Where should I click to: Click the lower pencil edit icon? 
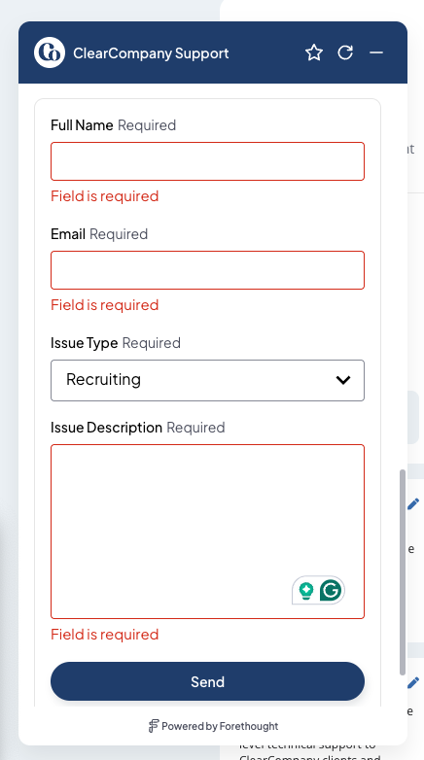click(413, 683)
